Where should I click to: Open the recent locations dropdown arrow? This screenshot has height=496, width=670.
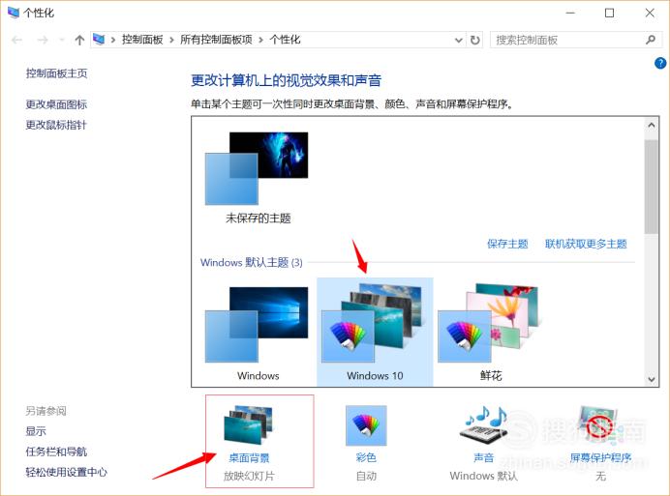tap(62, 40)
